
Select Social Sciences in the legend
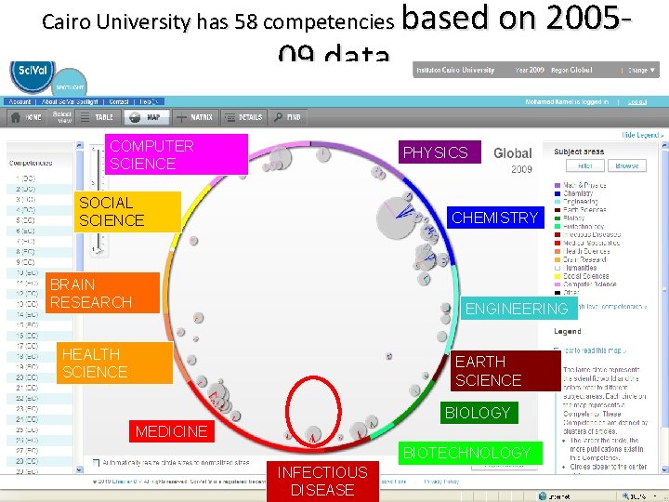(x=582, y=276)
